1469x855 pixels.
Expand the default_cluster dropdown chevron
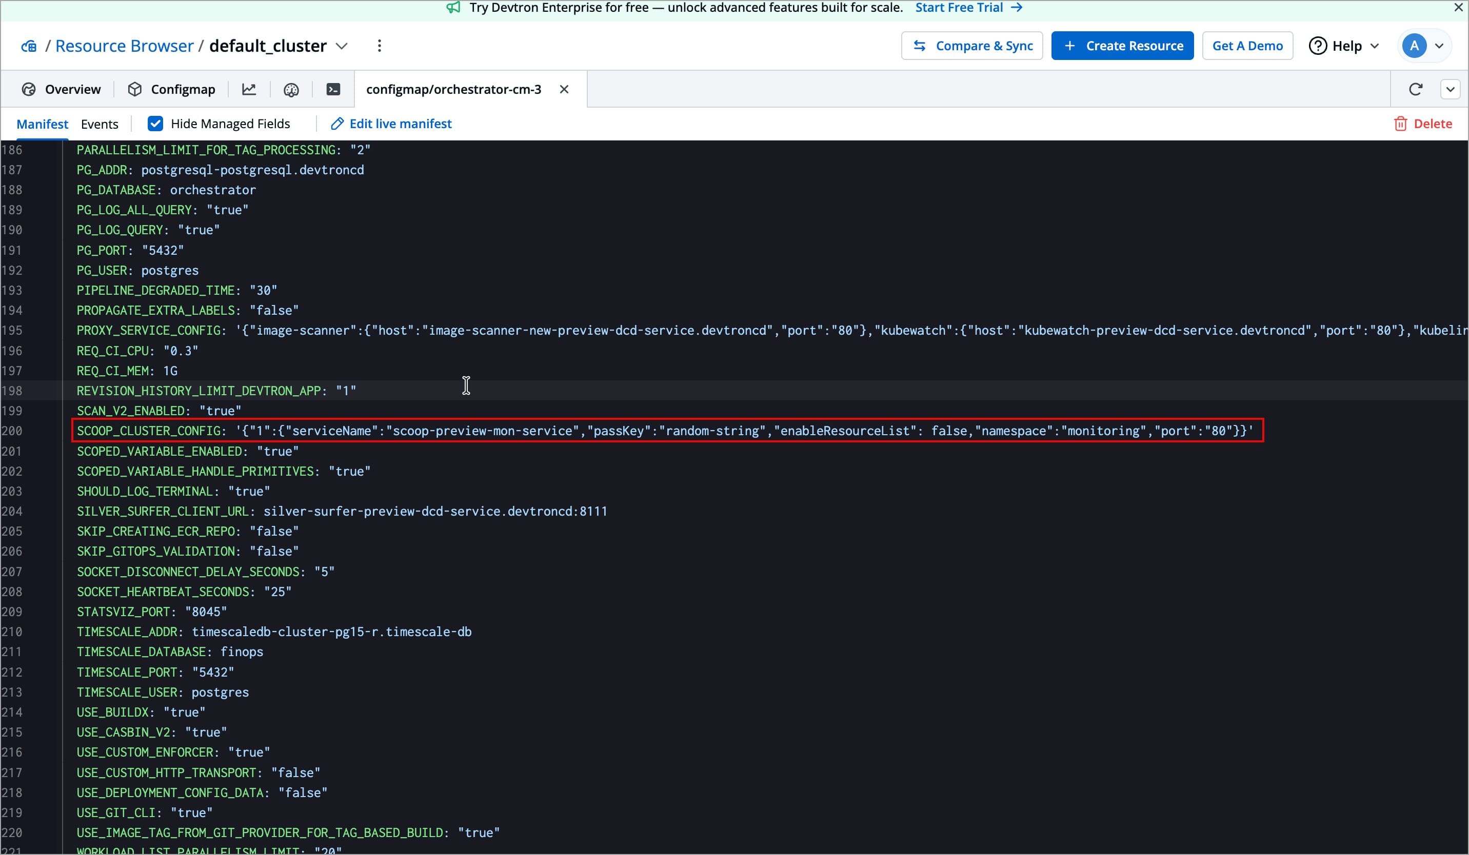point(342,46)
